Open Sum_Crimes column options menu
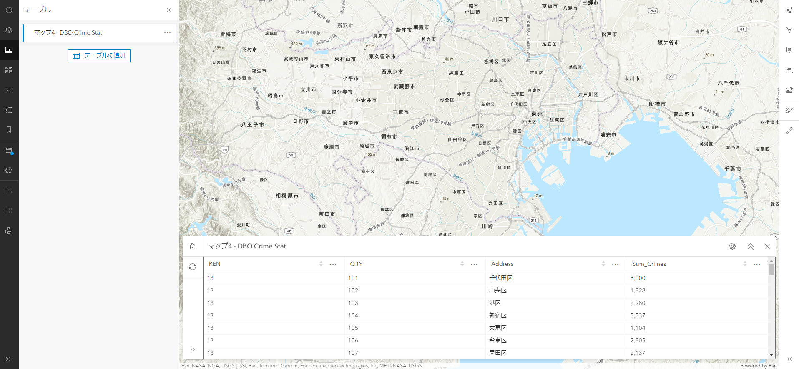 [757, 264]
